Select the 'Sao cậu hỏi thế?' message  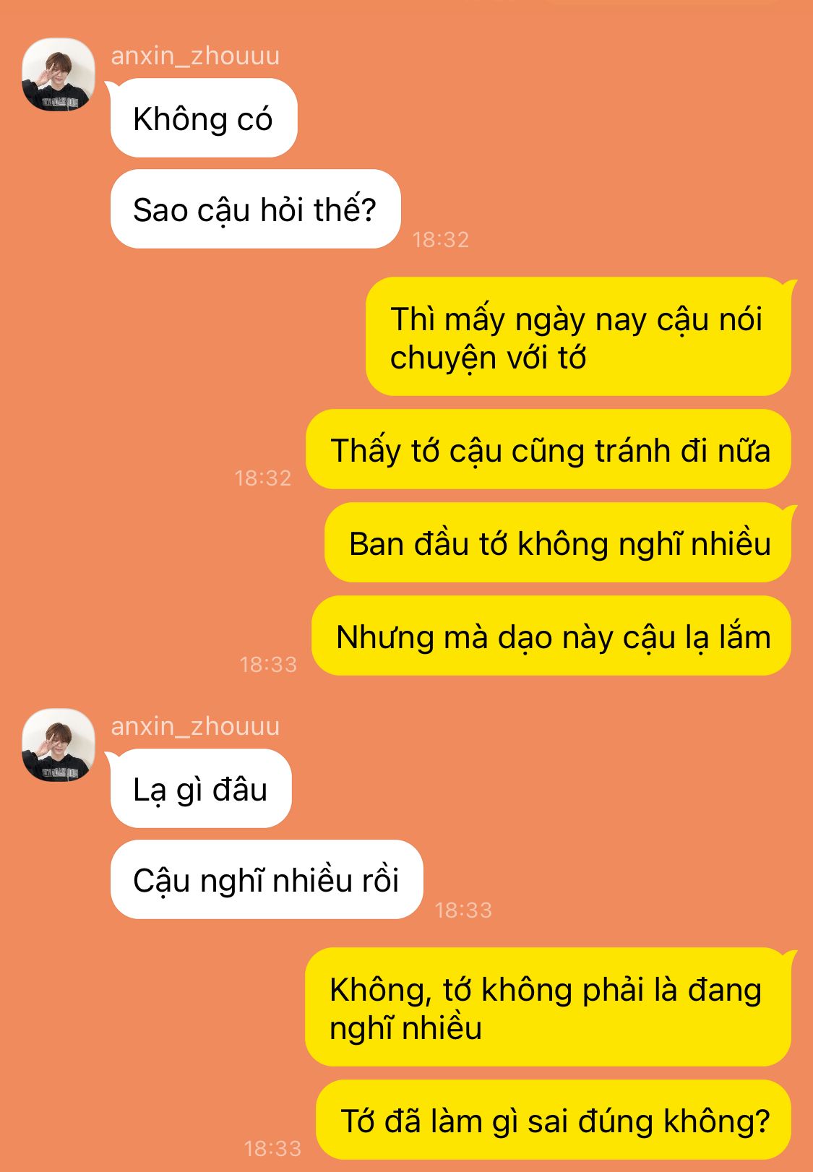pos(255,209)
